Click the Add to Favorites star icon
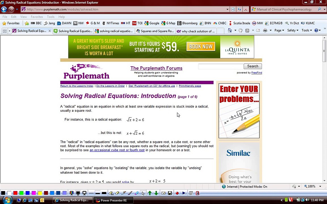The image size is (327, 204). [x=26, y=23]
